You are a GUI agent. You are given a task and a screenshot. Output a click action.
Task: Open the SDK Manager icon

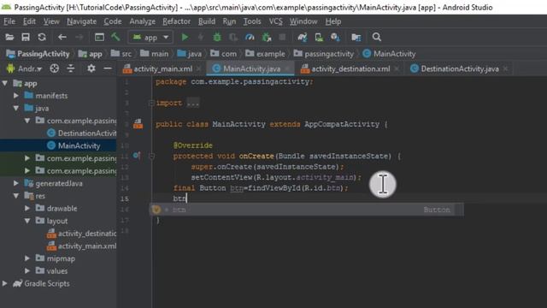point(335,37)
